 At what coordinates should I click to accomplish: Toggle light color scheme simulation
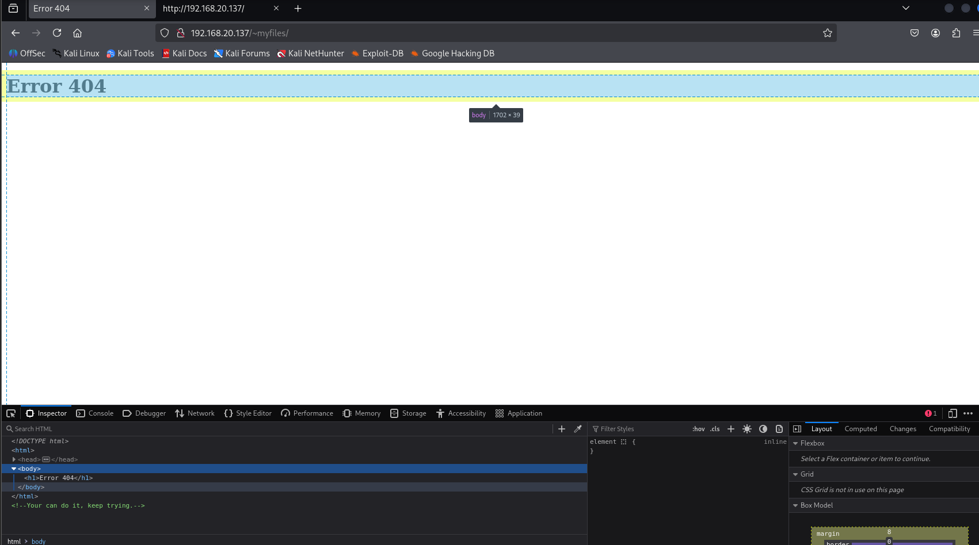point(747,429)
